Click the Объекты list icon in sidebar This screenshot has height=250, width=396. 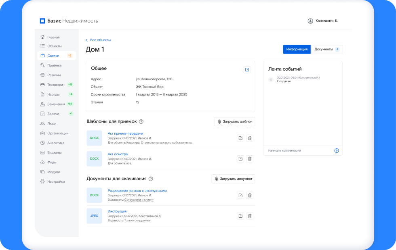pos(42,46)
